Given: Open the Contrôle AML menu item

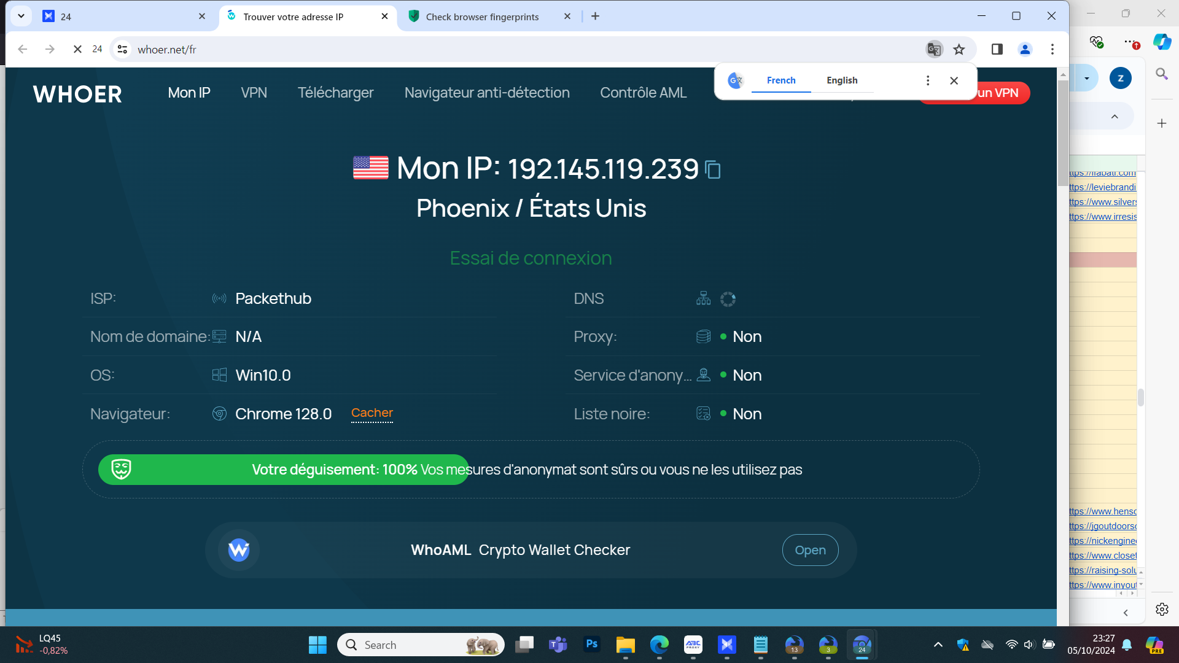Looking at the screenshot, I should coord(643,93).
